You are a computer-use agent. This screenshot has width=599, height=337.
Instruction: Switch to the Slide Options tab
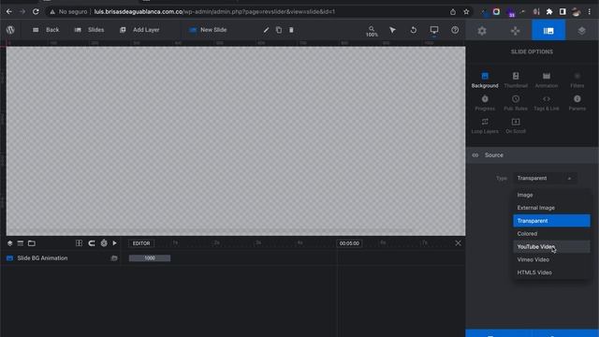click(x=548, y=31)
